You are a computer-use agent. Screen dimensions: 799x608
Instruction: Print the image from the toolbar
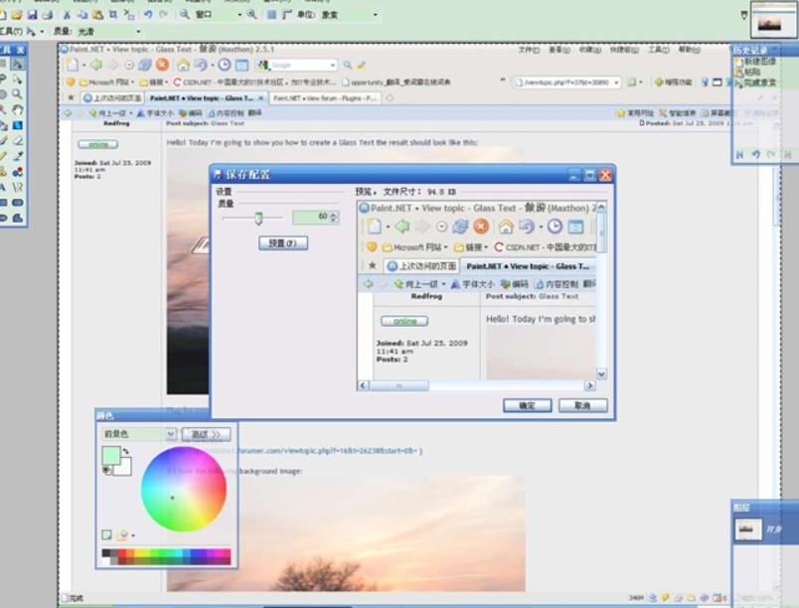click(x=48, y=15)
